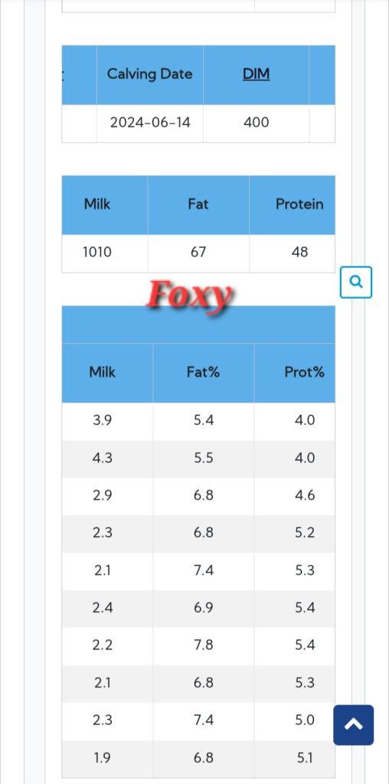Viewport: 389px width, 784px height.
Task: Click the Protein column header in totals table
Action: tap(299, 204)
